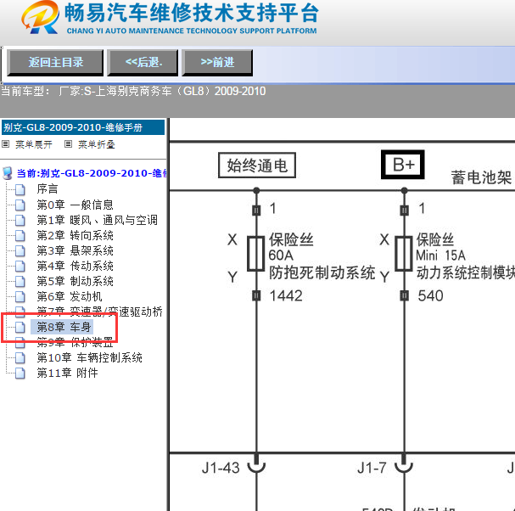This screenshot has height=511, width=515.
Task: Click the page icon beside 第1章
Action: (20, 221)
